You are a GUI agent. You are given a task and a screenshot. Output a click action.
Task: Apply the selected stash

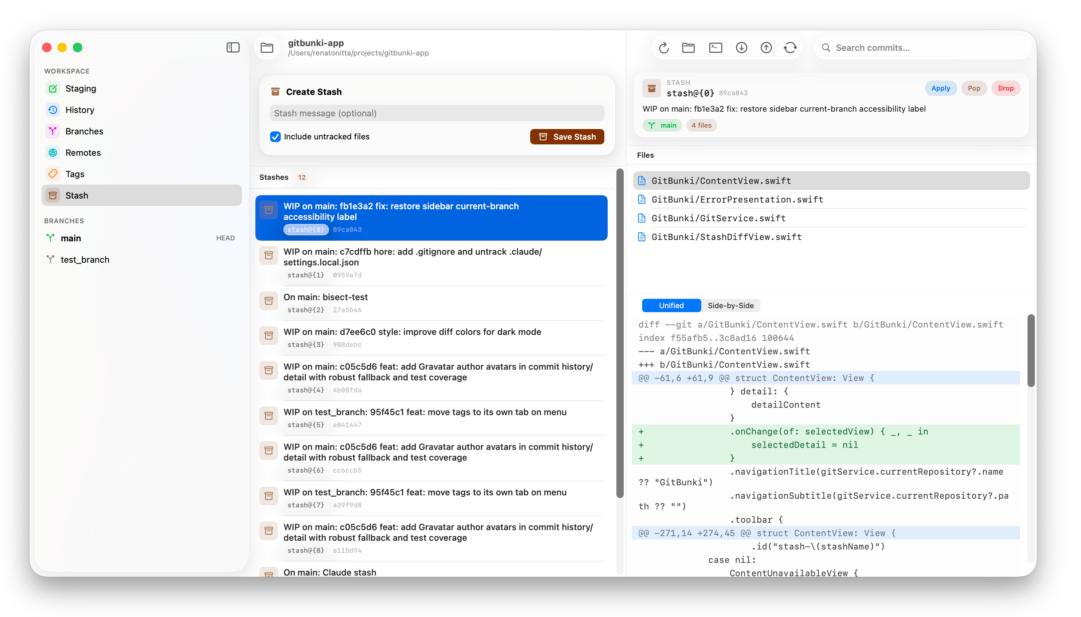pyautogui.click(x=940, y=88)
